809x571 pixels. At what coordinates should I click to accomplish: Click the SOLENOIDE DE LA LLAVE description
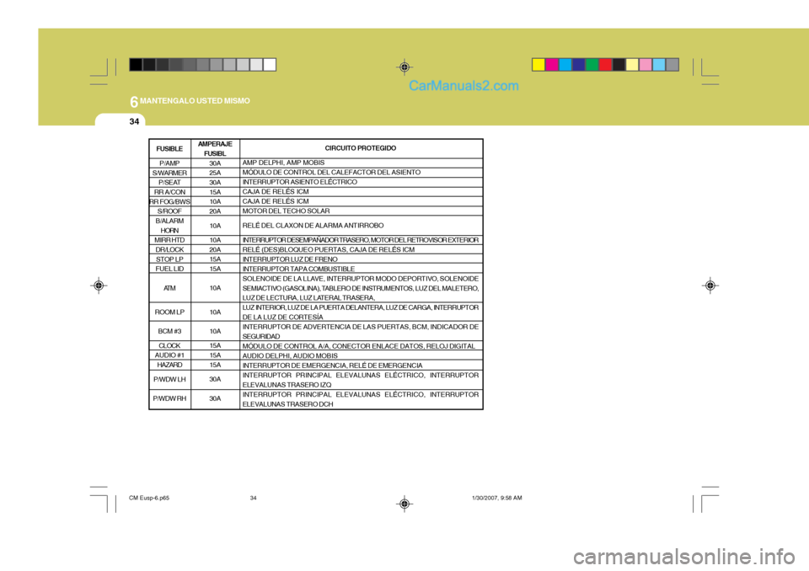pos(360,288)
